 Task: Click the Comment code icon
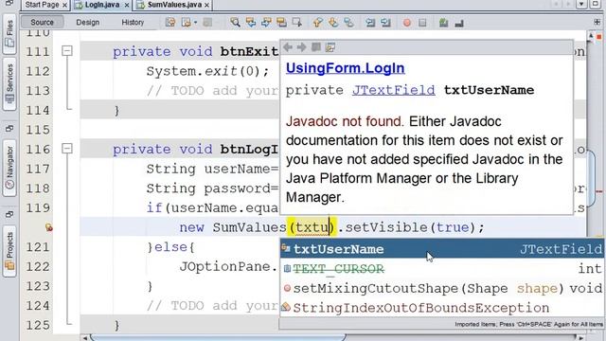point(444,23)
